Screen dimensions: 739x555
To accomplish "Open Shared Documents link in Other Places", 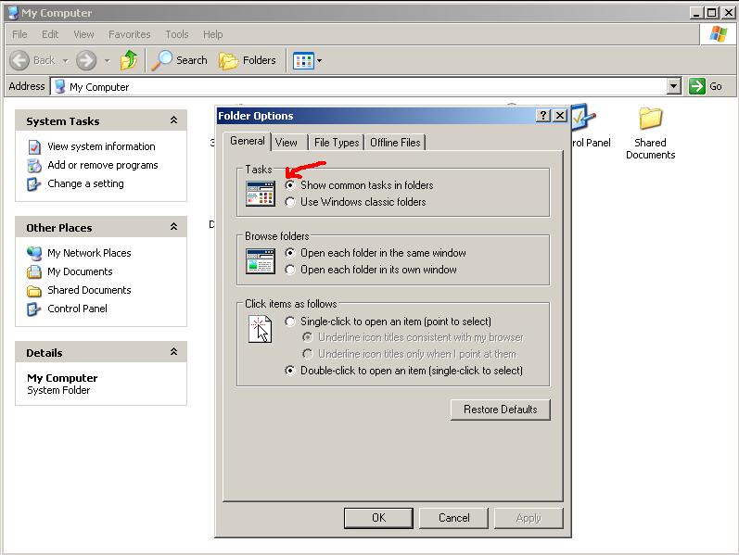I will click(89, 290).
